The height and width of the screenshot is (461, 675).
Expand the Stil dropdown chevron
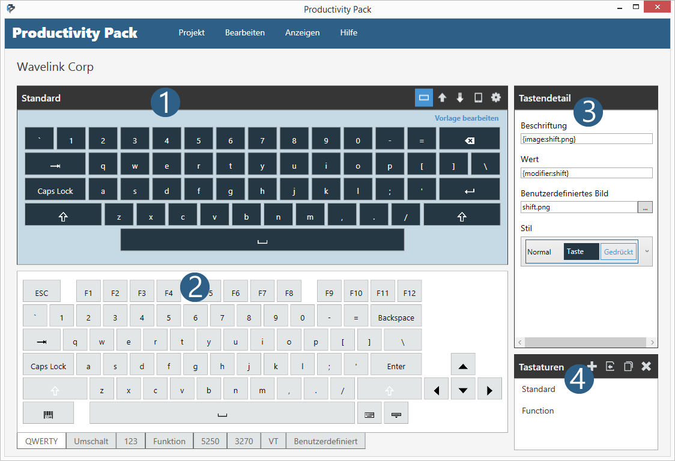click(647, 252)
